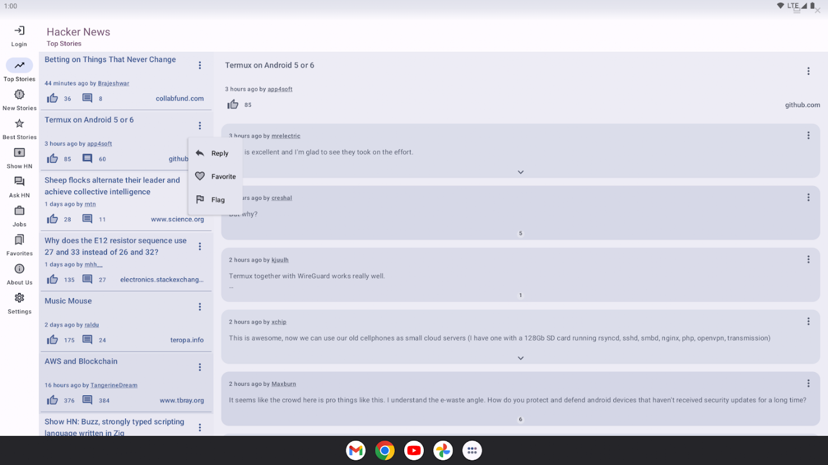828x465 pixels.
Task: Open user profile link Maxburn
Action: tap(284, 384)
